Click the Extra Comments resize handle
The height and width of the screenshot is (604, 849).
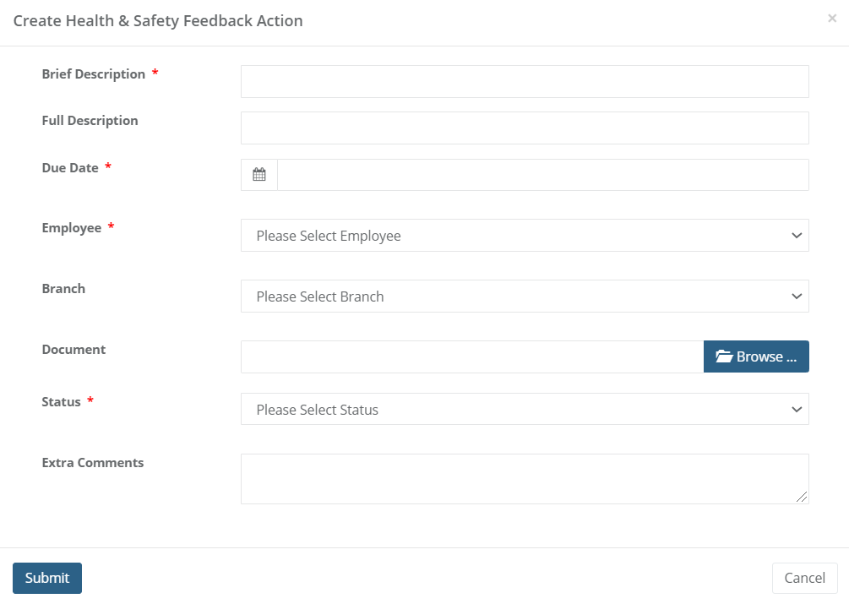[803, 498]
